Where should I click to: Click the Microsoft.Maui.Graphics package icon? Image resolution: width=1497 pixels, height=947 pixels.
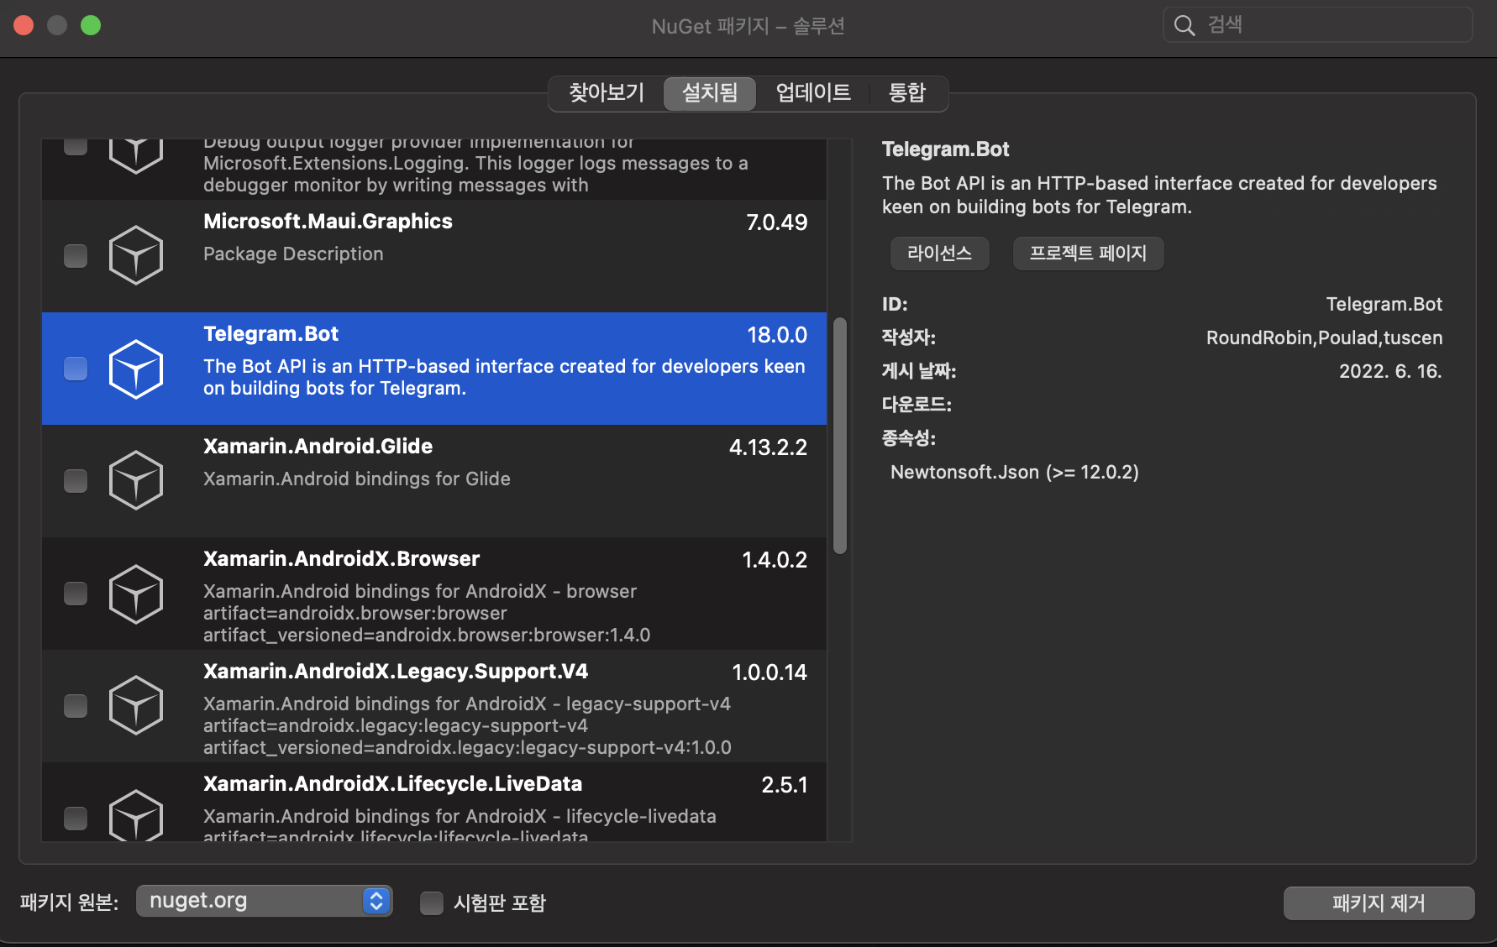point(136,255)
